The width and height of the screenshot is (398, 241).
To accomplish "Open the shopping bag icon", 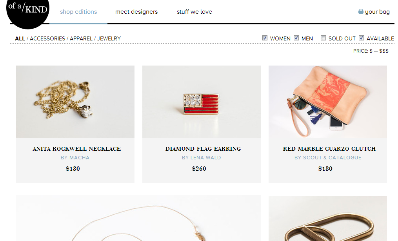I will click(361, 11).
